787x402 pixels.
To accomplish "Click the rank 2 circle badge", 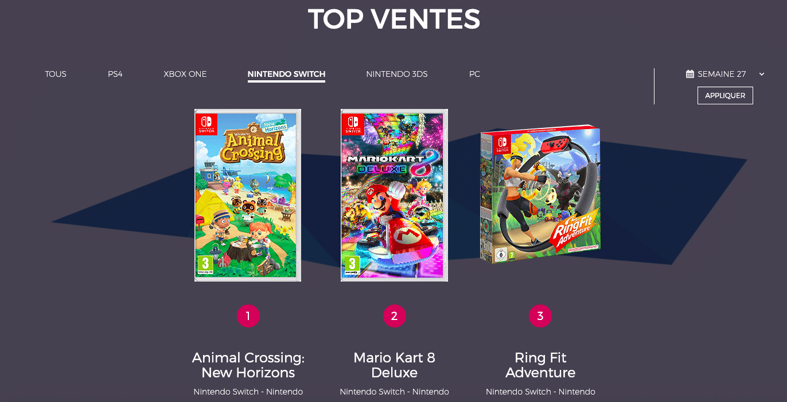I will pos(394,316).
